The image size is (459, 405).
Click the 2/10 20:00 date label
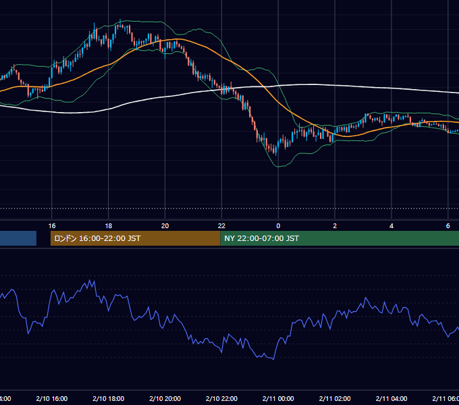[165, 398]
